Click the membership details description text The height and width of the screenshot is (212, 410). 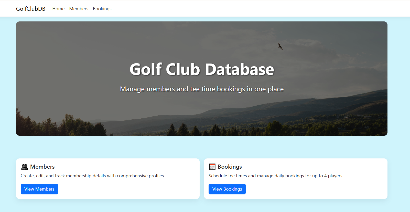(93, 176)
